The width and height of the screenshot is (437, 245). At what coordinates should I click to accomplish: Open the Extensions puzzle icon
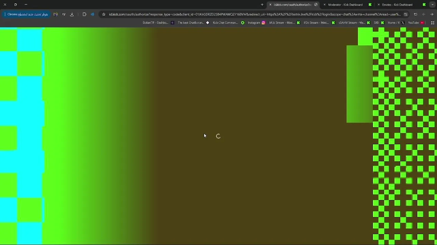point(84,14)
